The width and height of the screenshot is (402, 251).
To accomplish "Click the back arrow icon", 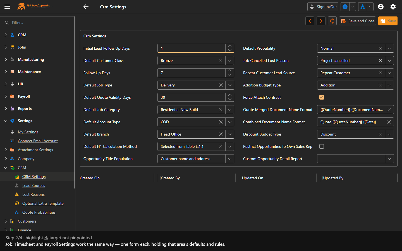I will 86,7.
